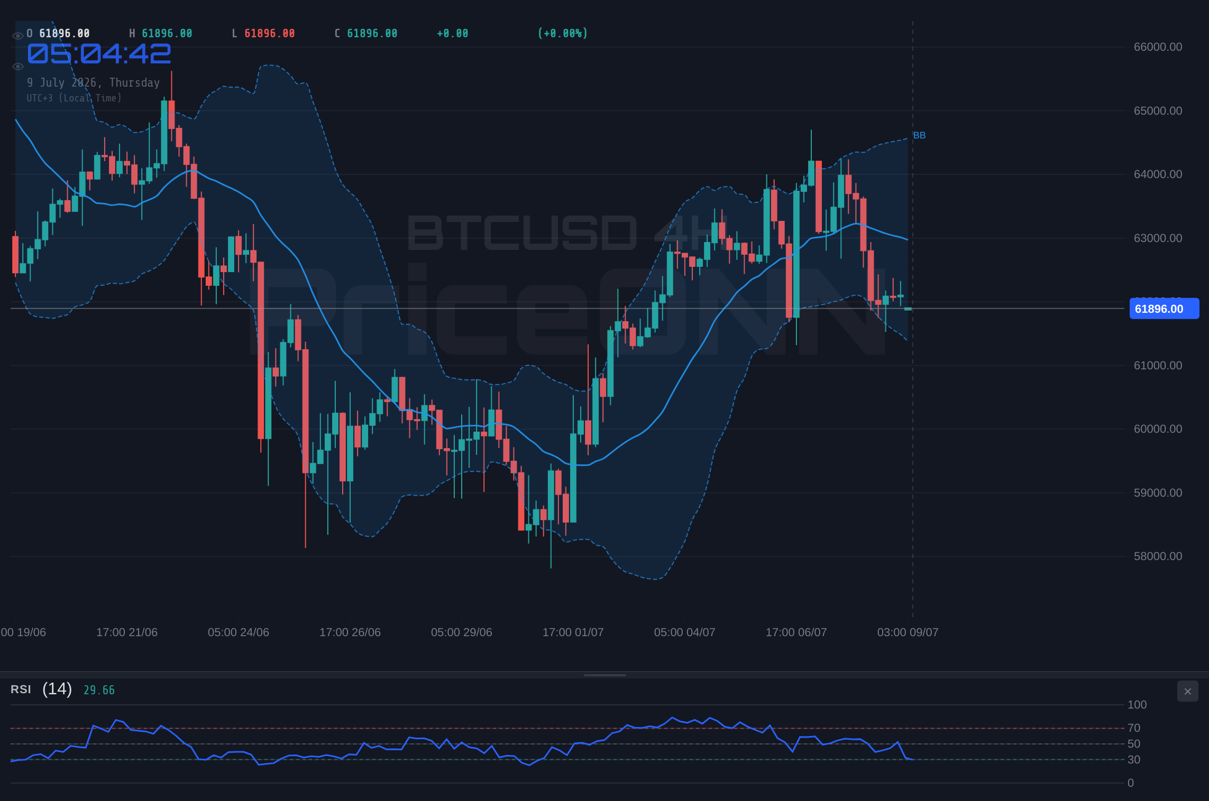This screenshot has height=801, width=1209.
Task: Click the 05:00 24/06 time axis label
Action: coord(239,632)
